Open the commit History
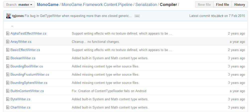The width and height of the screenshot is (252, 112). 240,4
